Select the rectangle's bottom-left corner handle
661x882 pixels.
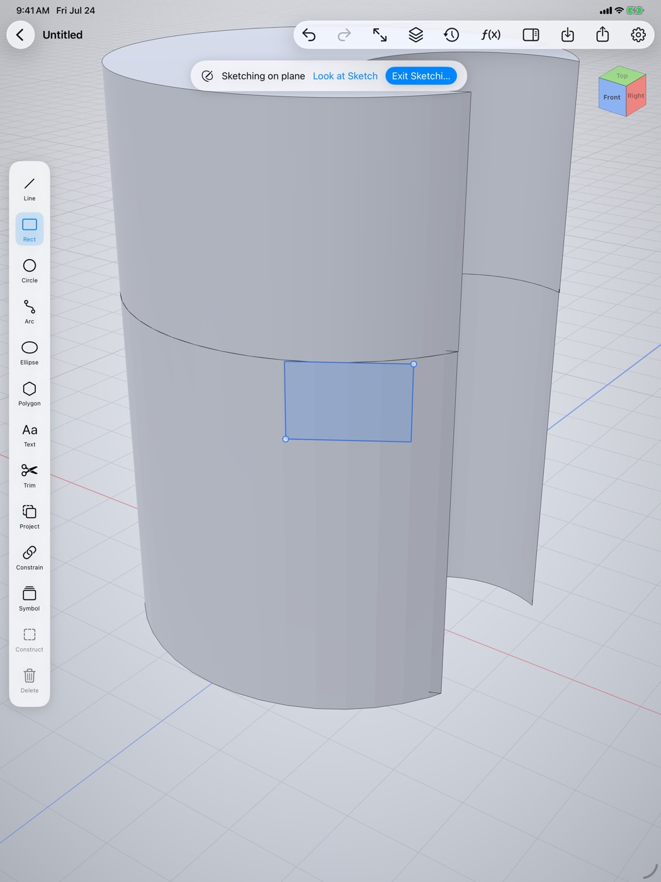(286, 439)
